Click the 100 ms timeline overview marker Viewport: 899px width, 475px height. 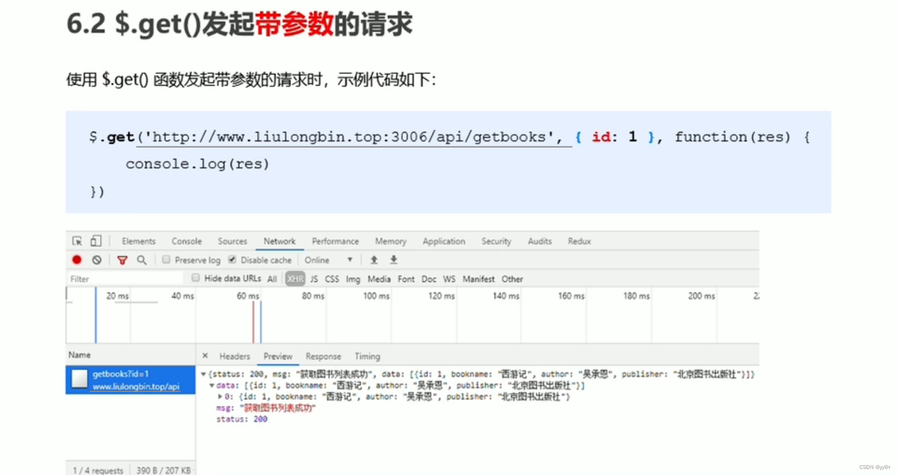click(x=376, y=296)
